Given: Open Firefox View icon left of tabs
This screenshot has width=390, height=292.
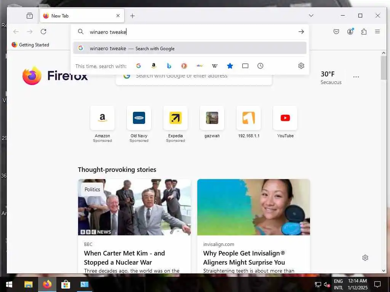Looking at the screenshot, I should point(30,16).
